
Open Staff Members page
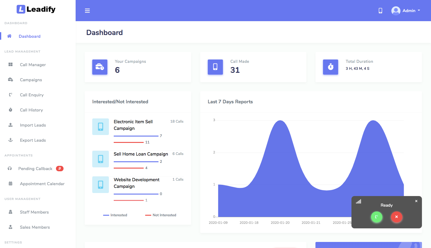(34, 212)
